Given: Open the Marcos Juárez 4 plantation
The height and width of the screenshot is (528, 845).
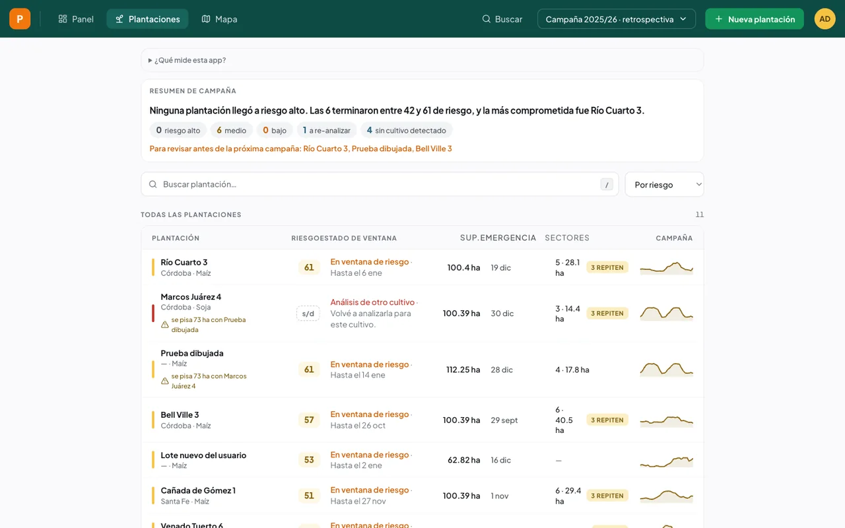Looking at the screenshot, I should (x=422, y=313).
